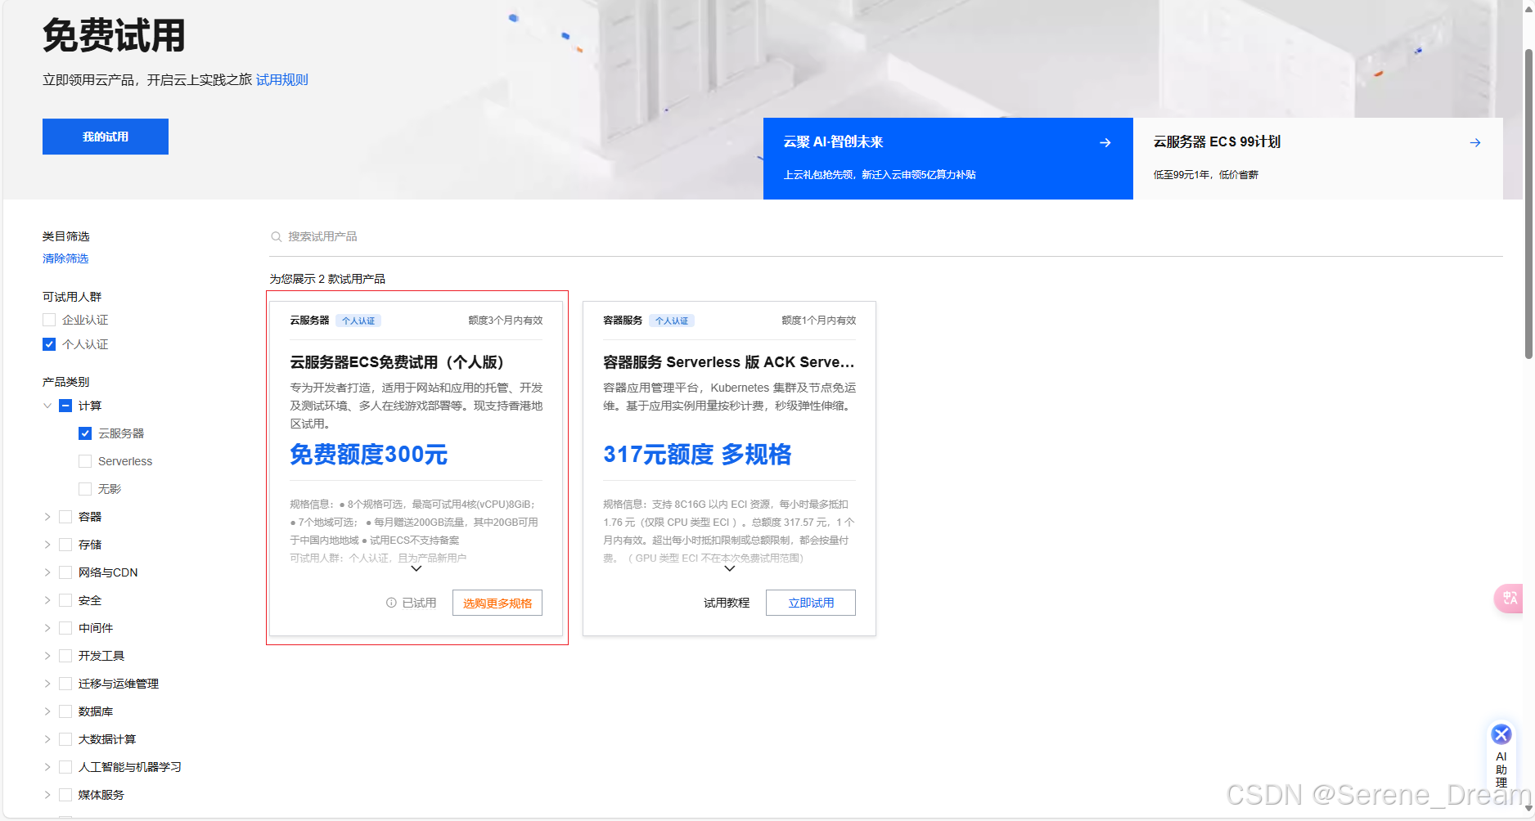Open 云服务器ECS免费试用（个人版）title

point(398,362)
